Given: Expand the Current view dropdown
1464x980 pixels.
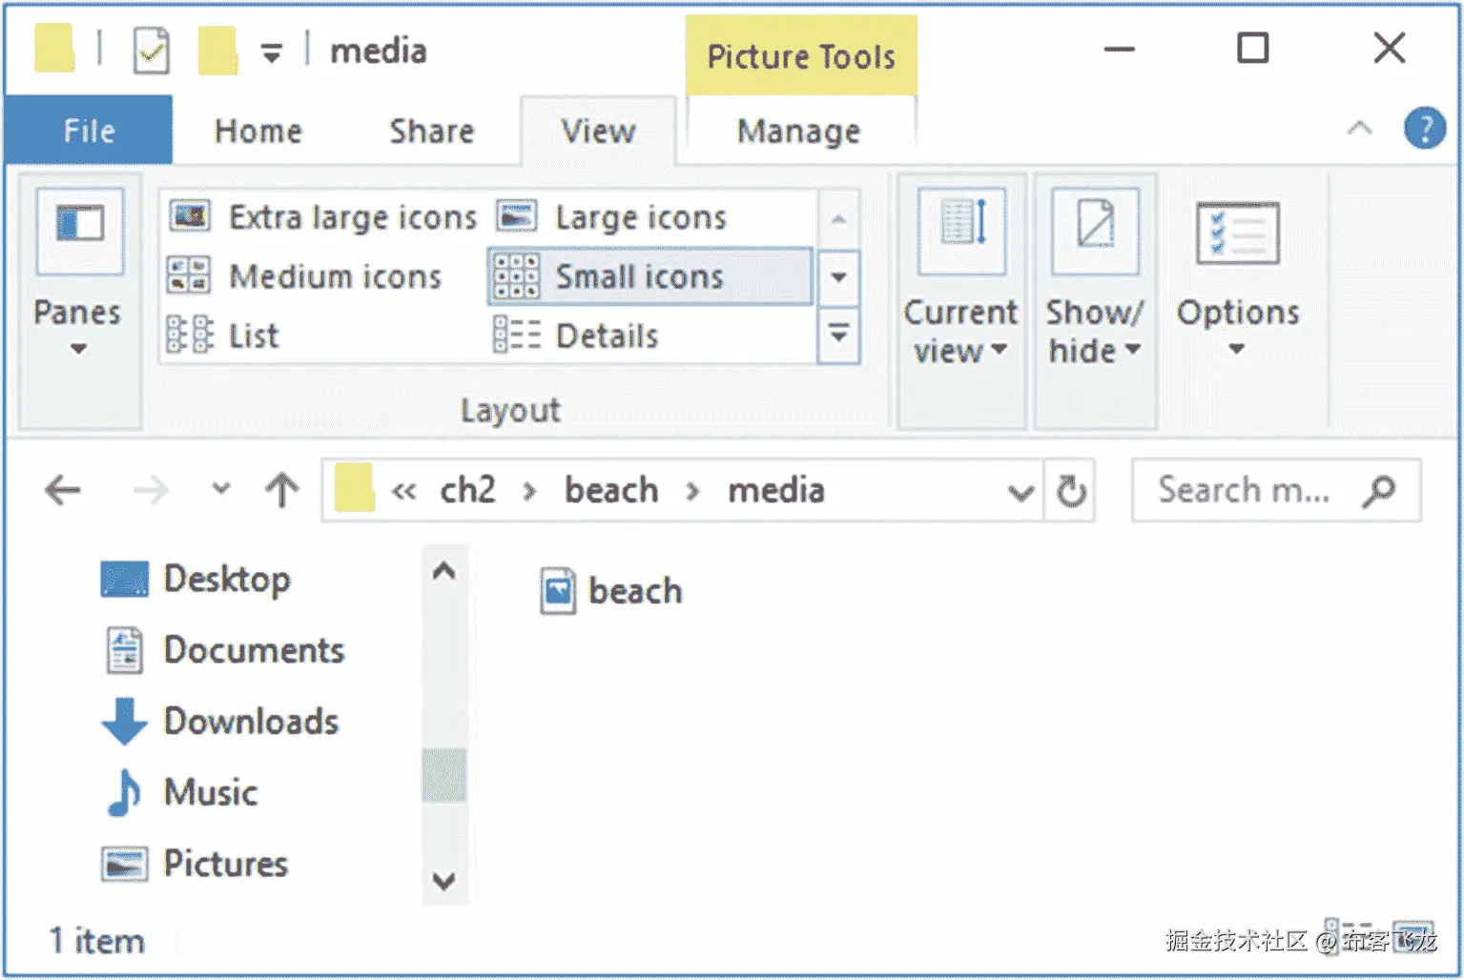Looking at the screenshot, I should (960, 276).
